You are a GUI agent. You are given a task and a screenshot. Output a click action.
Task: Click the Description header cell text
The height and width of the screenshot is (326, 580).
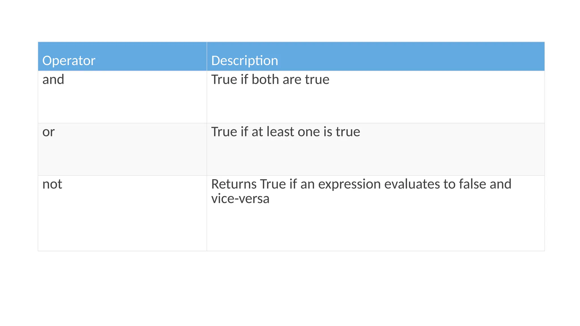click(245, 61)
